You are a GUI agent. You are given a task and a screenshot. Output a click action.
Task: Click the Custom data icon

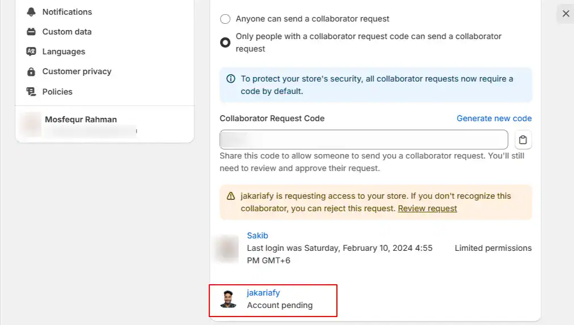(x=31, y=32)
